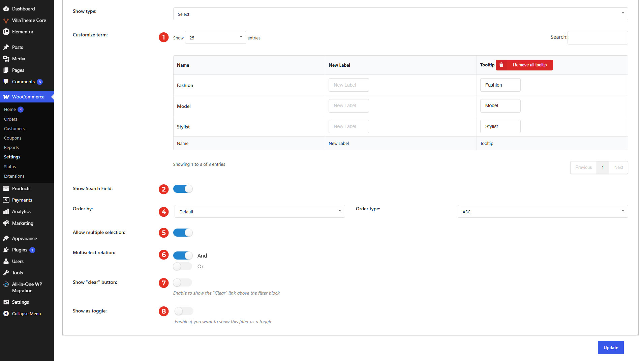Click the table Search input field
The image size is (642, 361).
[x=598, y=37]
